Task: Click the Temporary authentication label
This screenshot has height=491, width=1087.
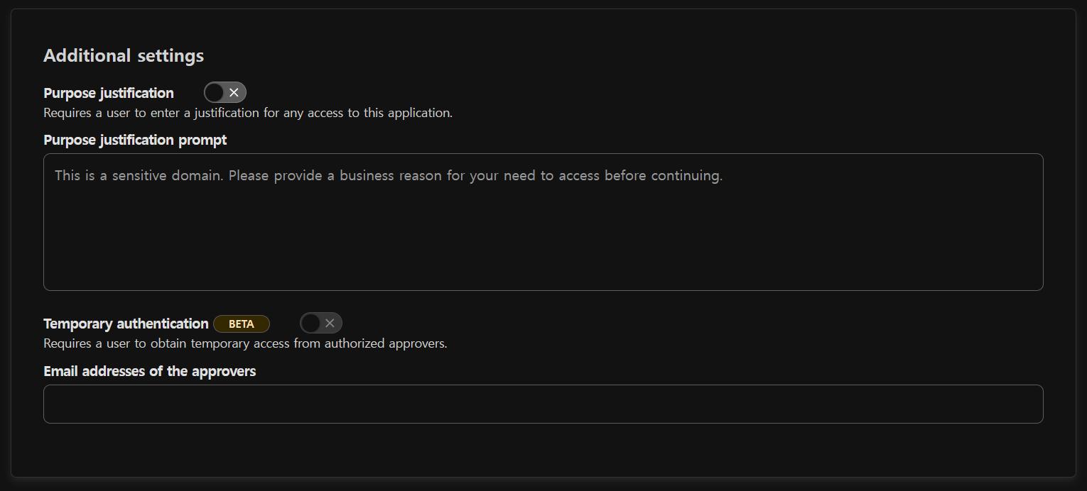Action: [126, 324]
